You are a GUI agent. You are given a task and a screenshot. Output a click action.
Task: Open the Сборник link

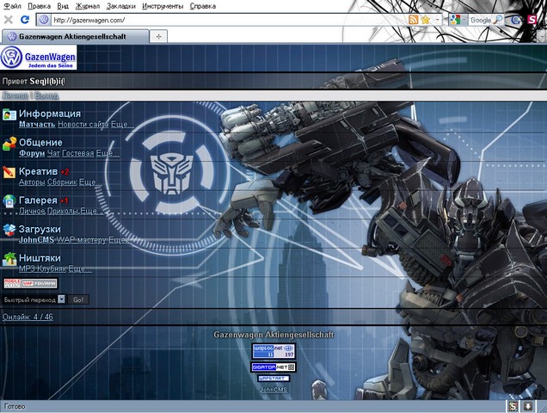click(x=62, y=182)
